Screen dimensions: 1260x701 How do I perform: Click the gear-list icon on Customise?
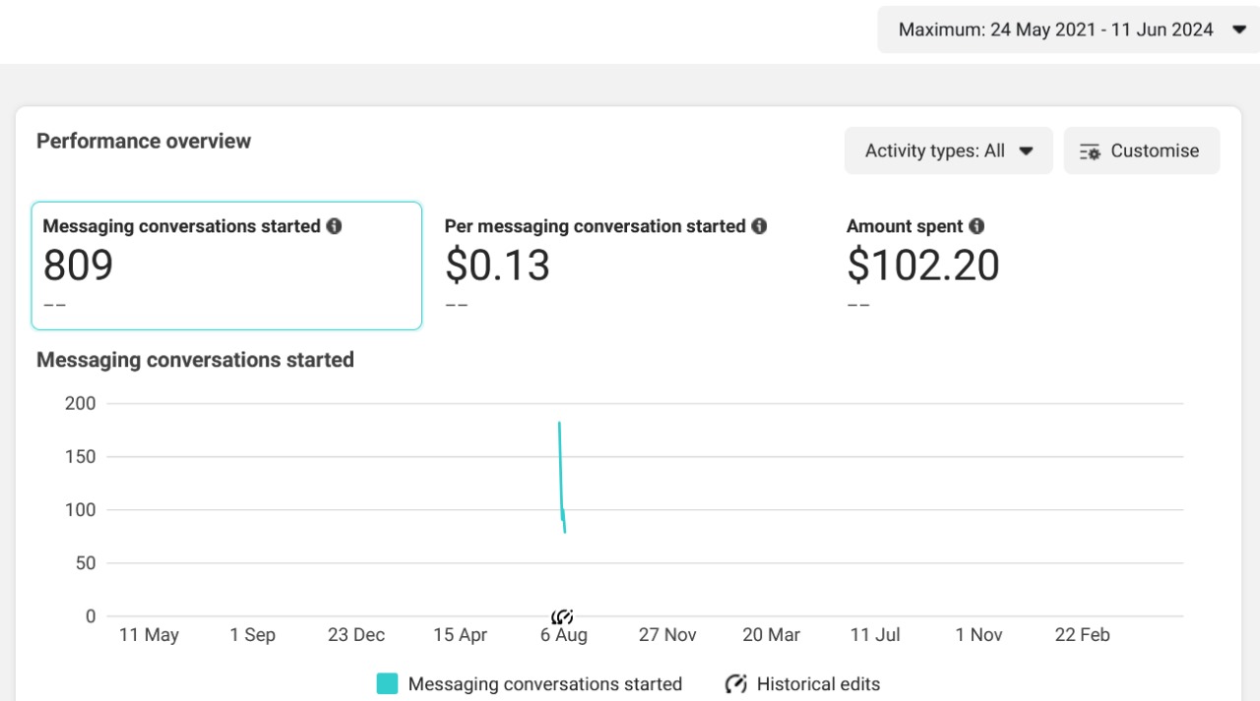tap(1090, 151)
